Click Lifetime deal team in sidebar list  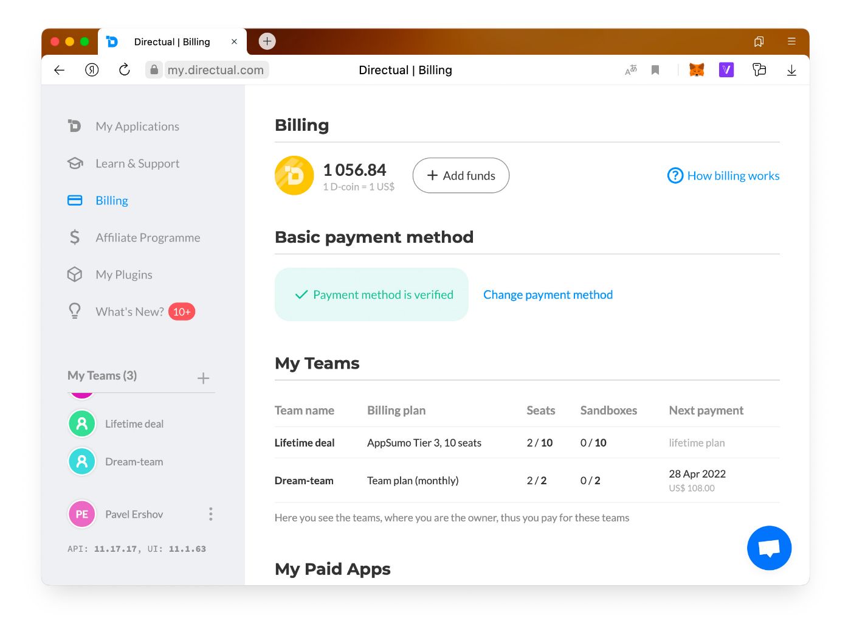[x=134, y=424]
